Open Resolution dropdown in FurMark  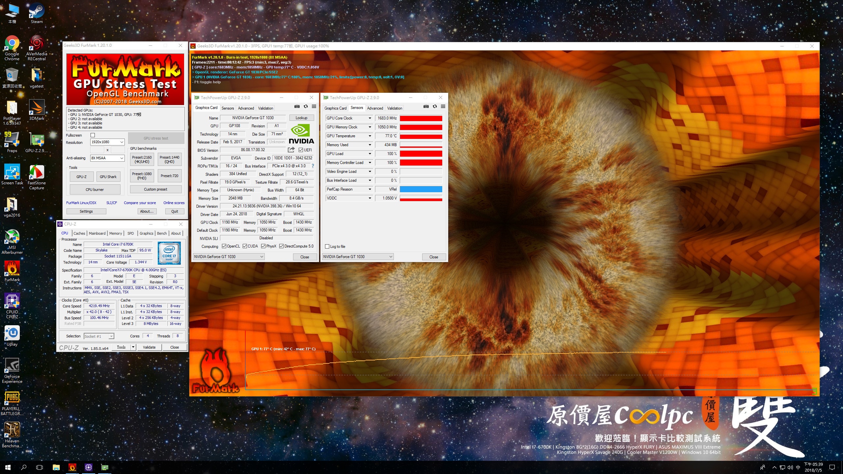click(x=108, y=142)
